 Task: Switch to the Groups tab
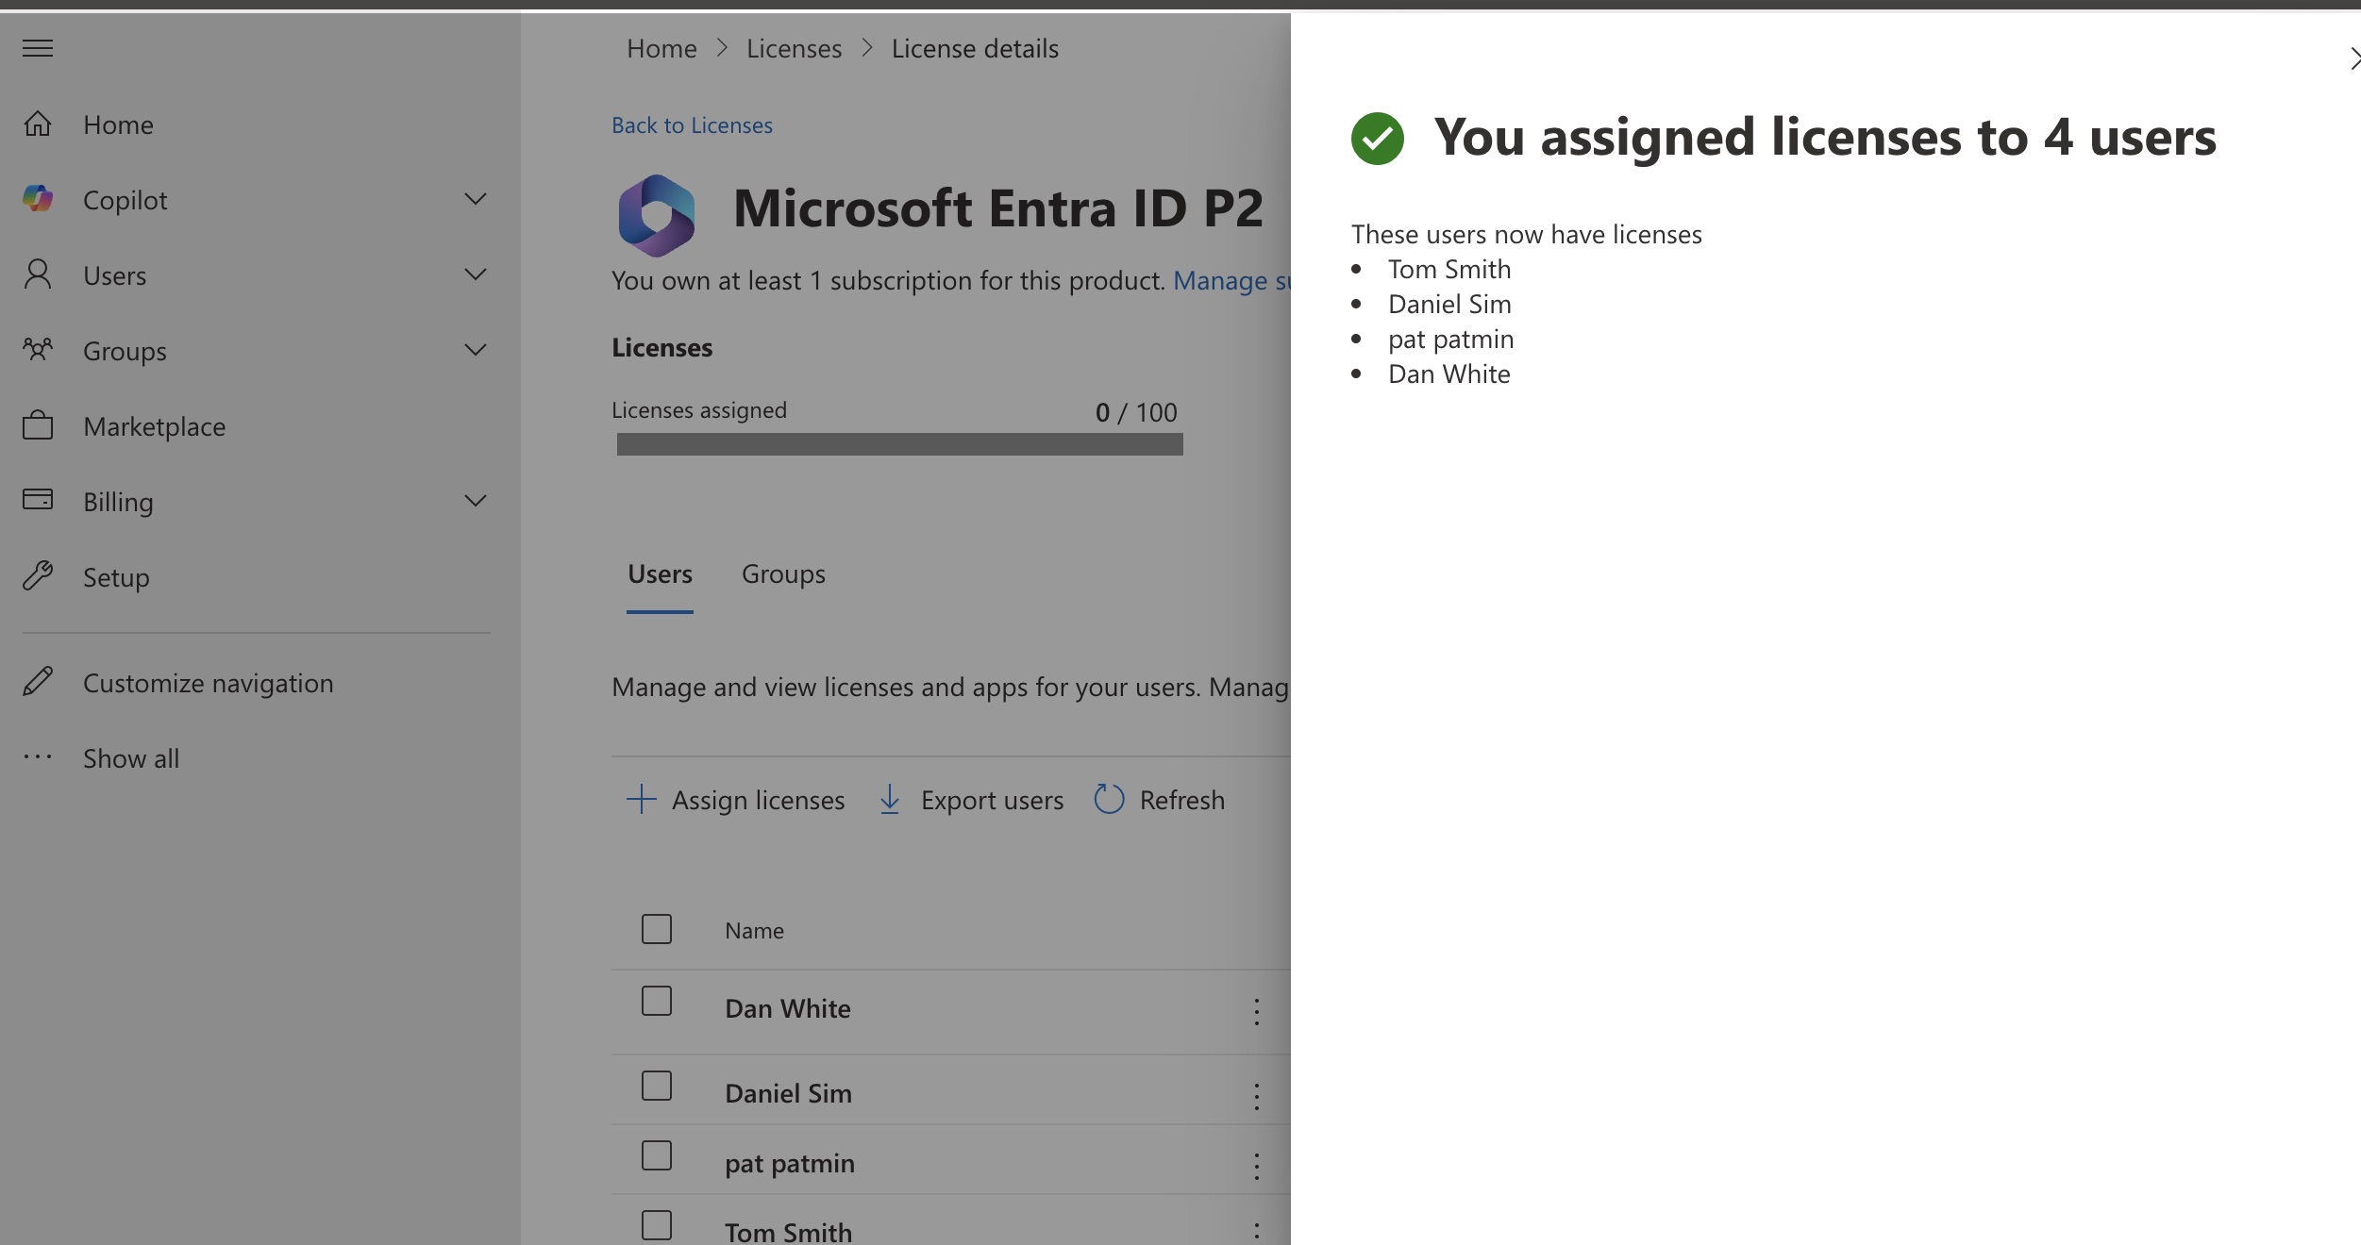[783, 574]
